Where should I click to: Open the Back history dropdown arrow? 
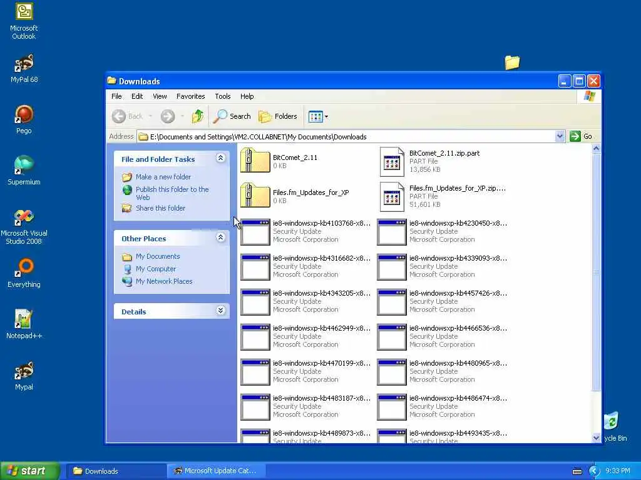click(x=150, y=116)
